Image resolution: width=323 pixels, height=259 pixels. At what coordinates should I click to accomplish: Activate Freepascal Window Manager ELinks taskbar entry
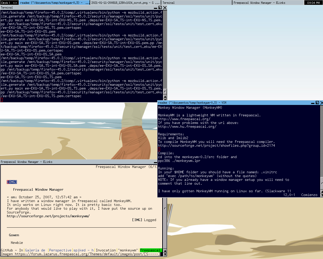point(267,3)
